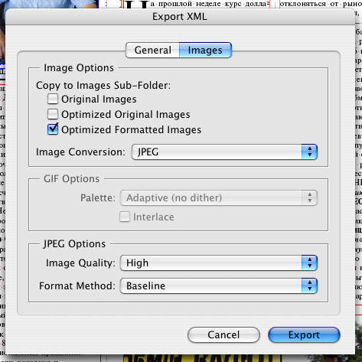This screenshot has height=362, width=362.
Task: Open the Image Conversion dropdown
Action: pyautogui.click(x=224, y=152)
